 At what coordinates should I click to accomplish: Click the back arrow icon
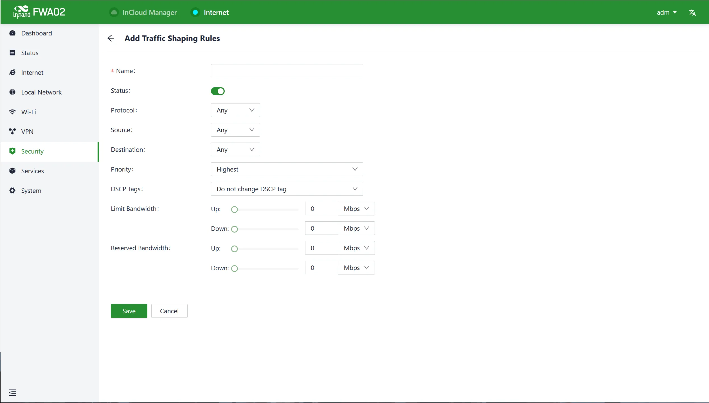111,38
